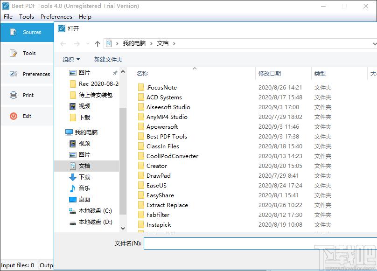Select the Creator folder name

[x=157, y=166]
